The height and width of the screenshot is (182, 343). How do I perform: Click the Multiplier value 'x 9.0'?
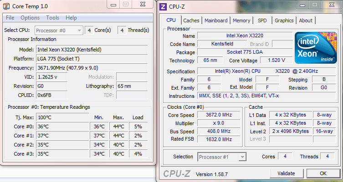(x=219, y=123)
